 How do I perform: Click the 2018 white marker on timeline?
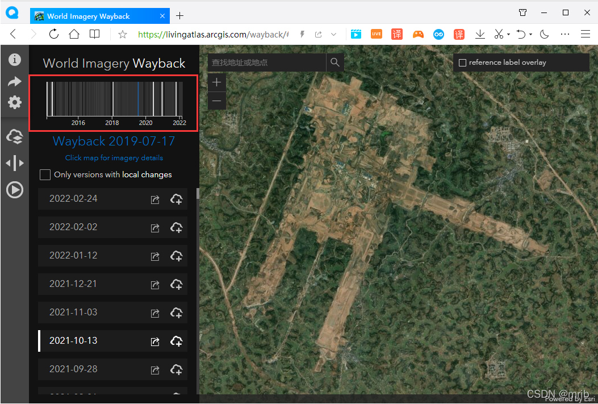pos(113,99)
